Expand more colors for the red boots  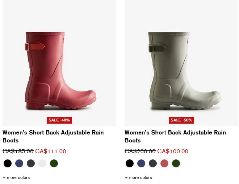coord(16,177)
